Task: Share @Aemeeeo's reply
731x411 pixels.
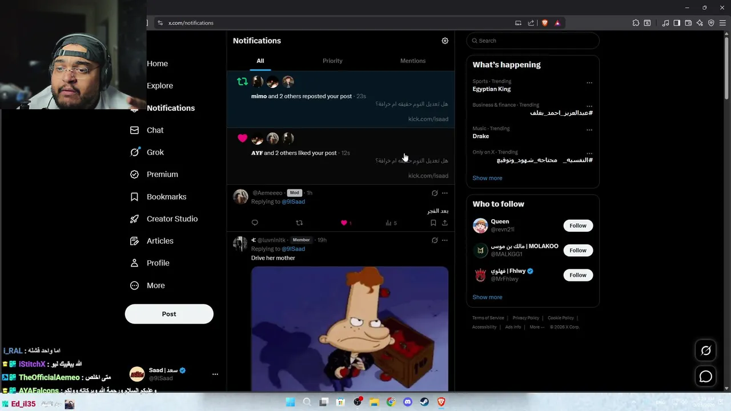Action: coord(445,223)
